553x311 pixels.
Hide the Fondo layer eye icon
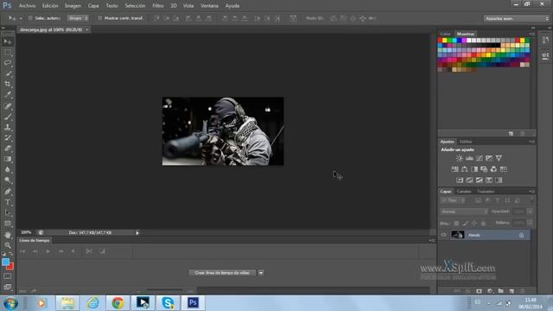pos(443,235)
